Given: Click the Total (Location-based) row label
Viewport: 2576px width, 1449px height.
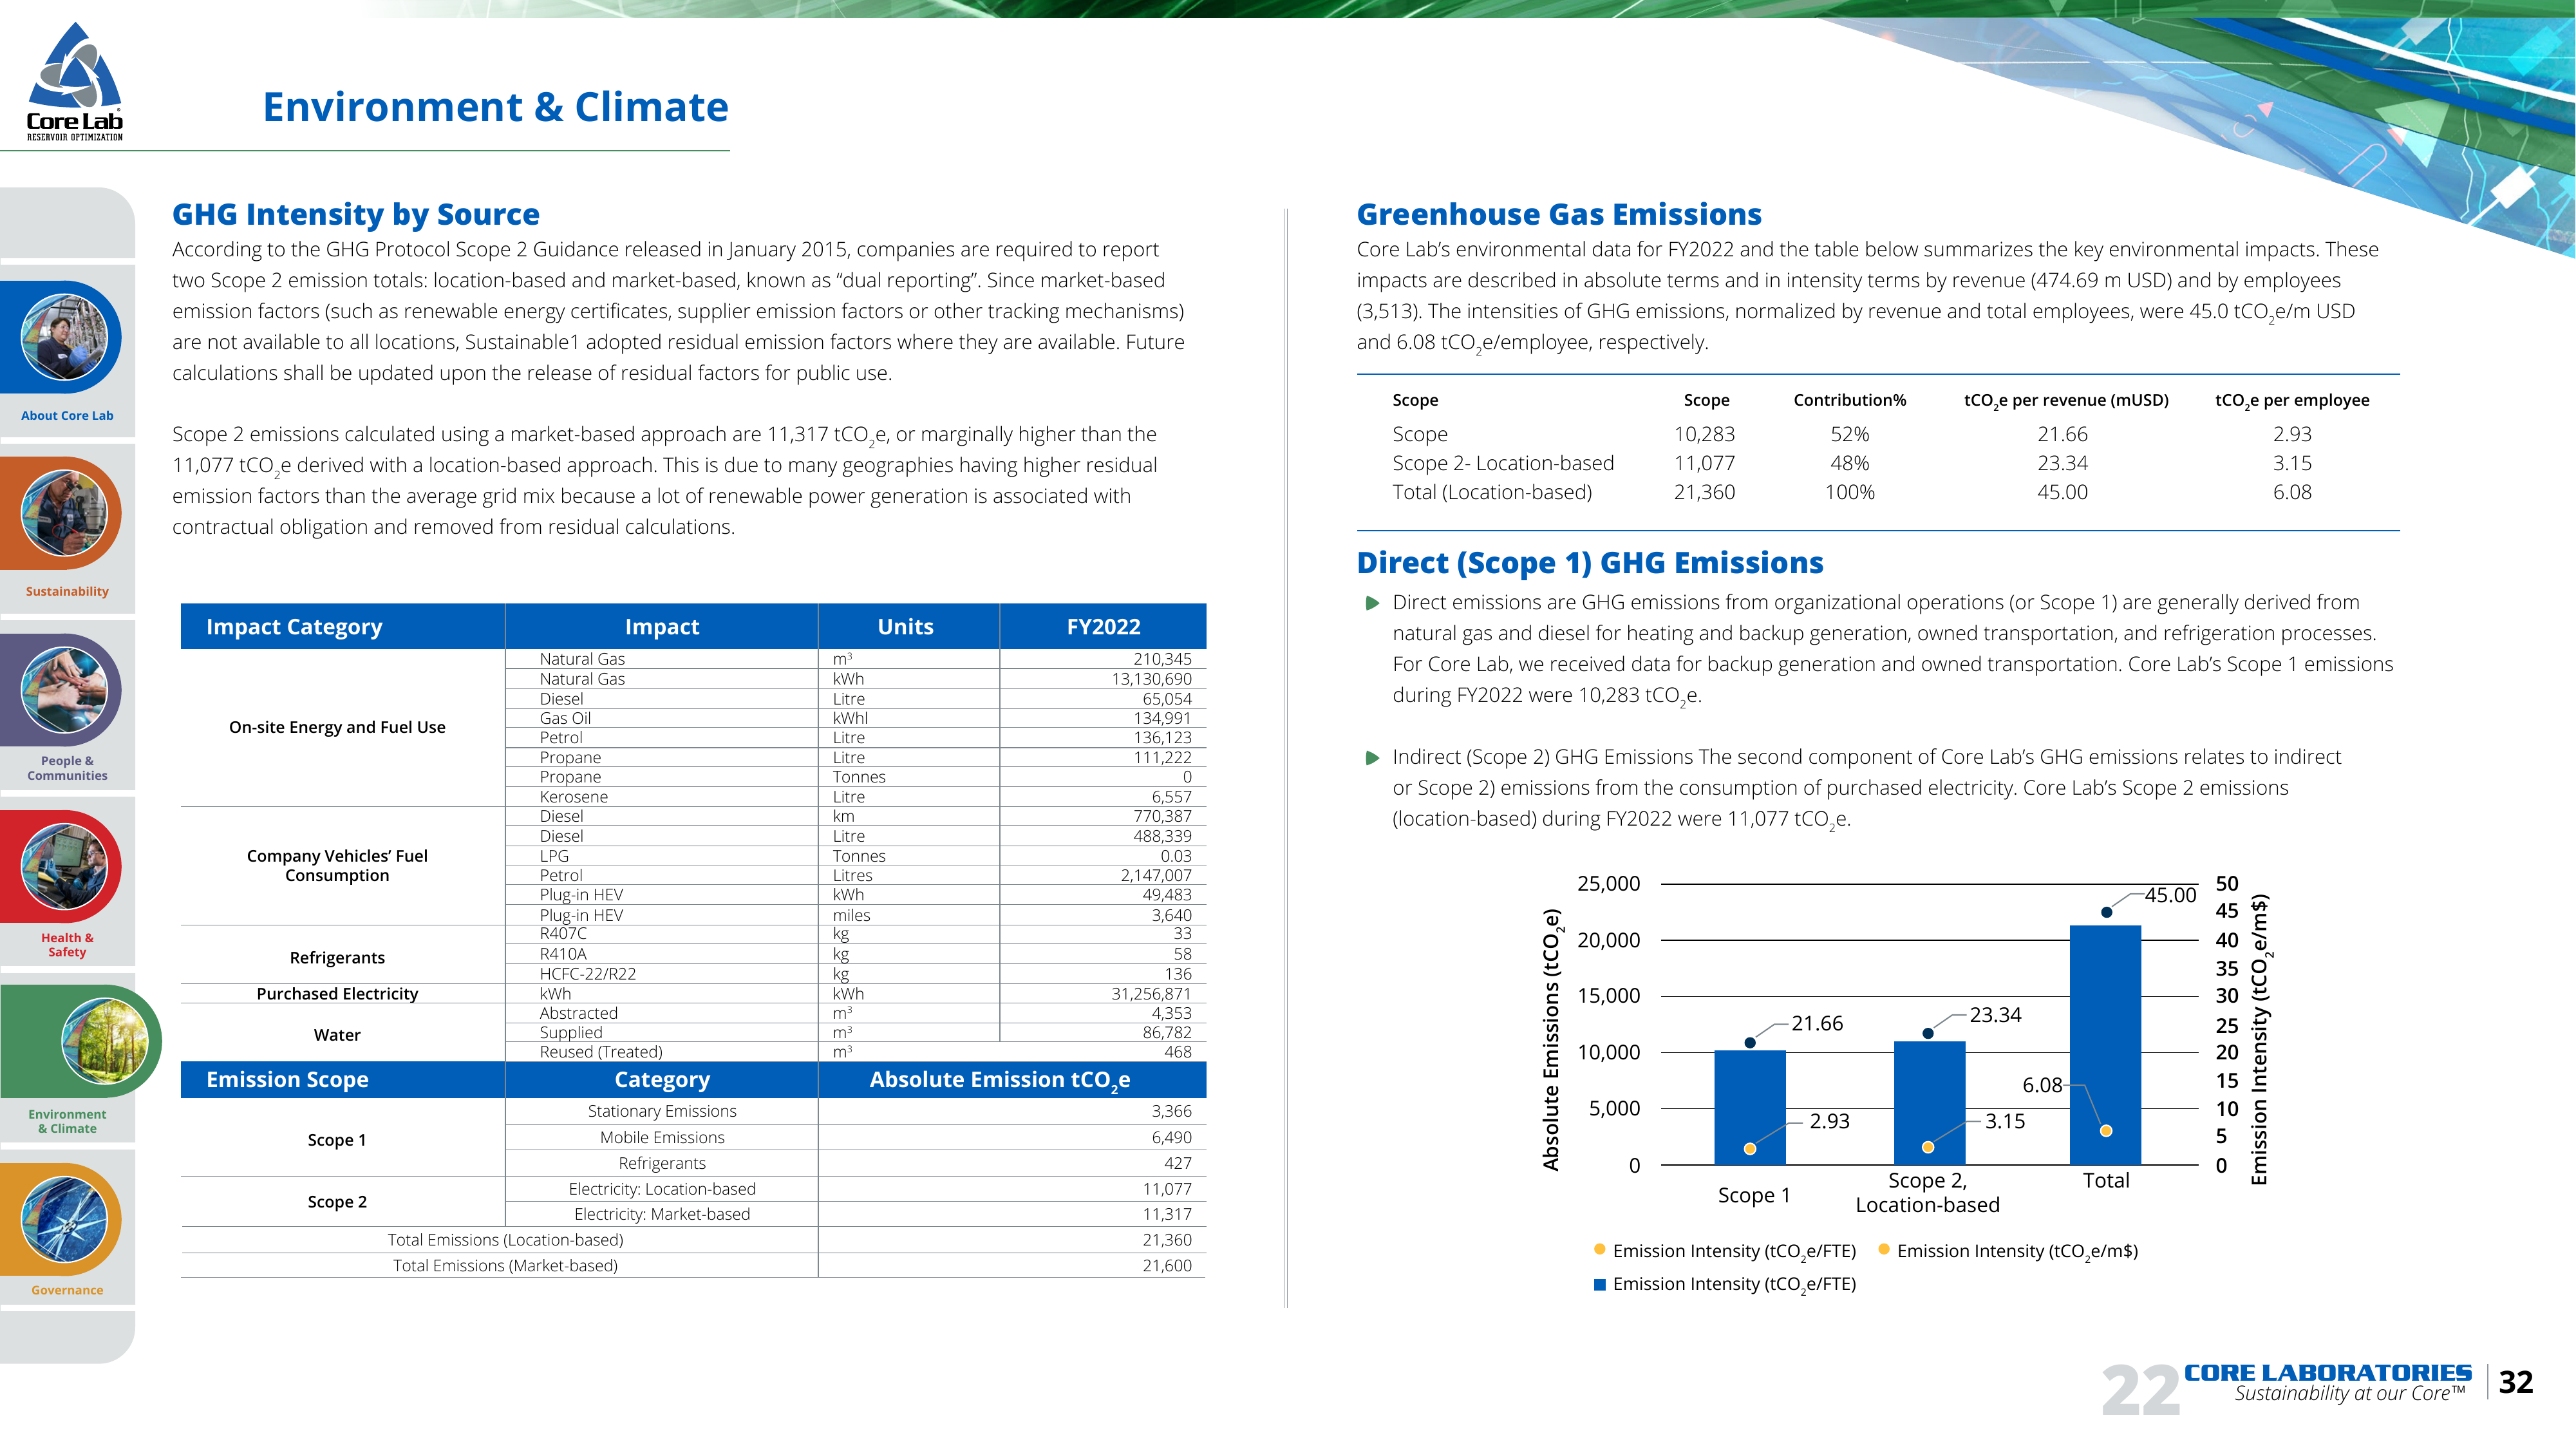Looking at the screenshot, I should pyautogui.click(x=1492, y=492).
